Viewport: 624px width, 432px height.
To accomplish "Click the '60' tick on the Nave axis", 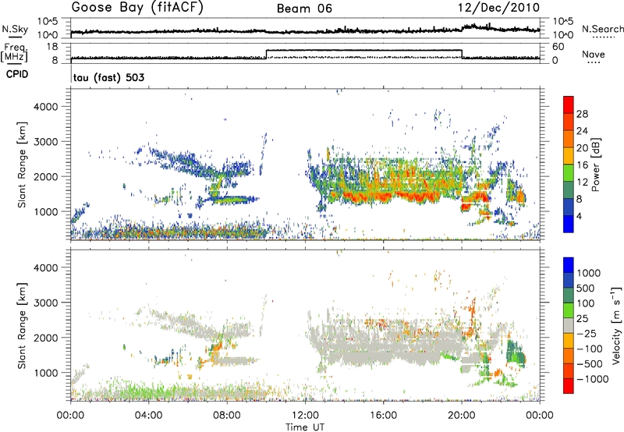I will [558, 47].
